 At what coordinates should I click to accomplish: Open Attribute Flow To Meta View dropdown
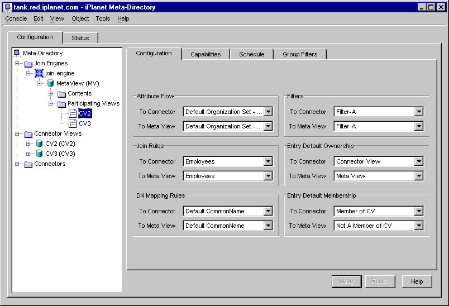click(x=268, y=126)
